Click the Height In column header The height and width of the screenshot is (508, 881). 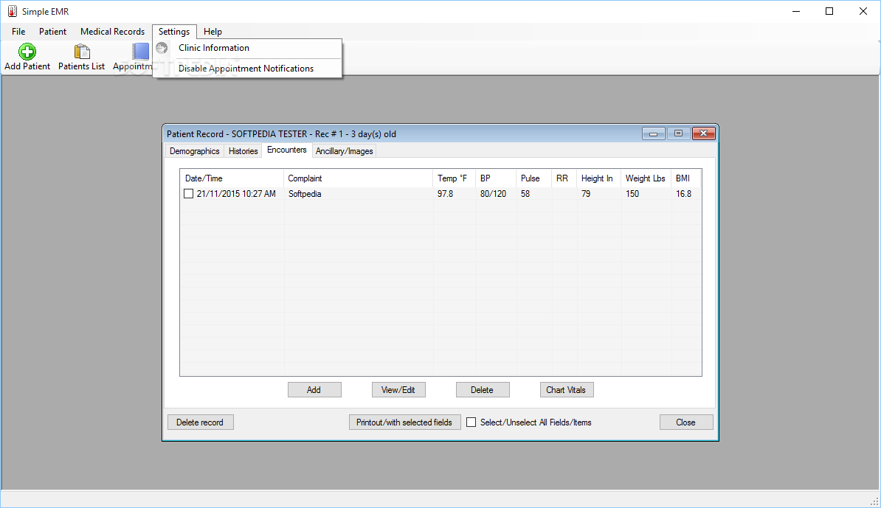599,178
